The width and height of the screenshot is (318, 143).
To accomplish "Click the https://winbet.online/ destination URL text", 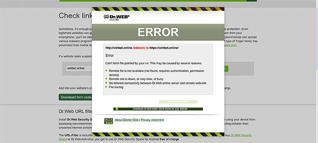I will 164,48.
